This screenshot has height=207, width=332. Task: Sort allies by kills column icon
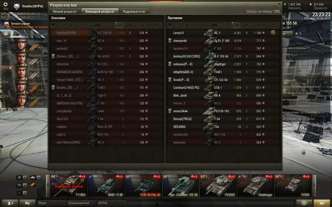pyautogui.click(x=129, y=26)
